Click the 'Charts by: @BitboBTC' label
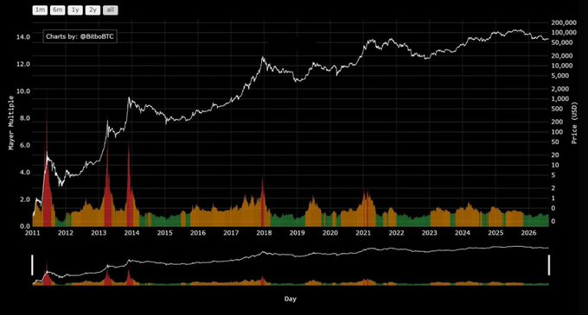 click(80, 36)
